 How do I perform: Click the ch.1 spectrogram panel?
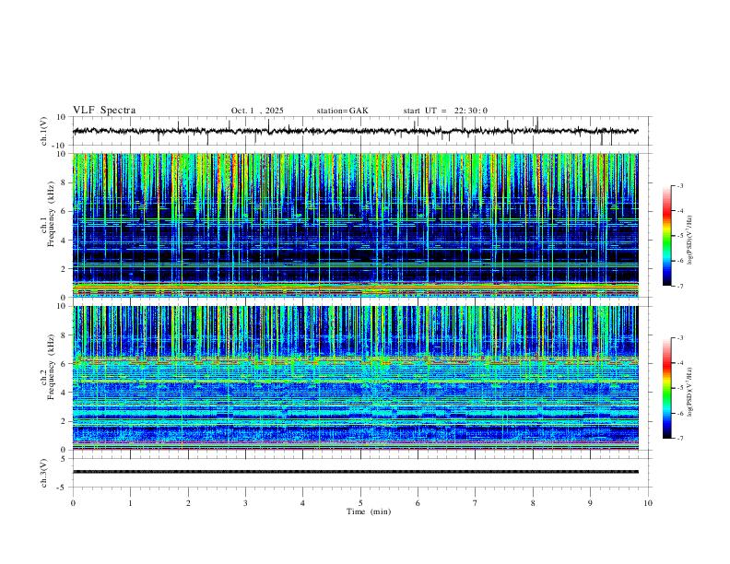tap(355, 225)
